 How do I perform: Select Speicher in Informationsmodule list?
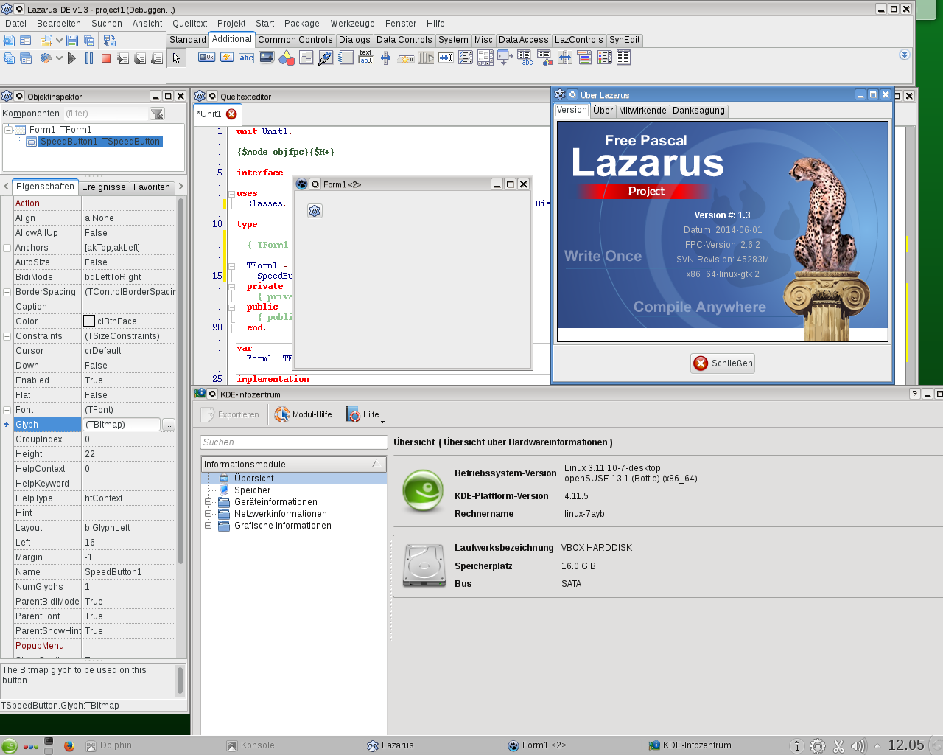tap(253, 490)
